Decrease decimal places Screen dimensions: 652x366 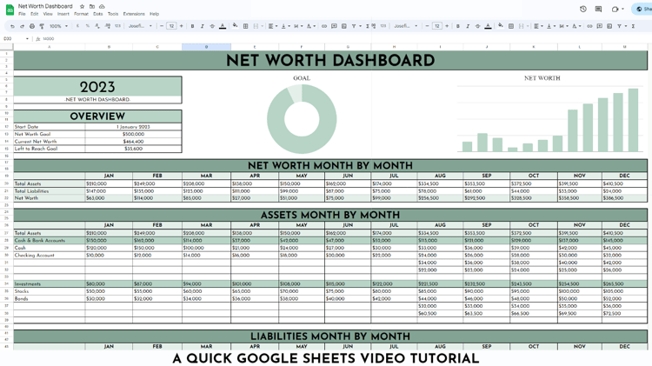(97, 26)
